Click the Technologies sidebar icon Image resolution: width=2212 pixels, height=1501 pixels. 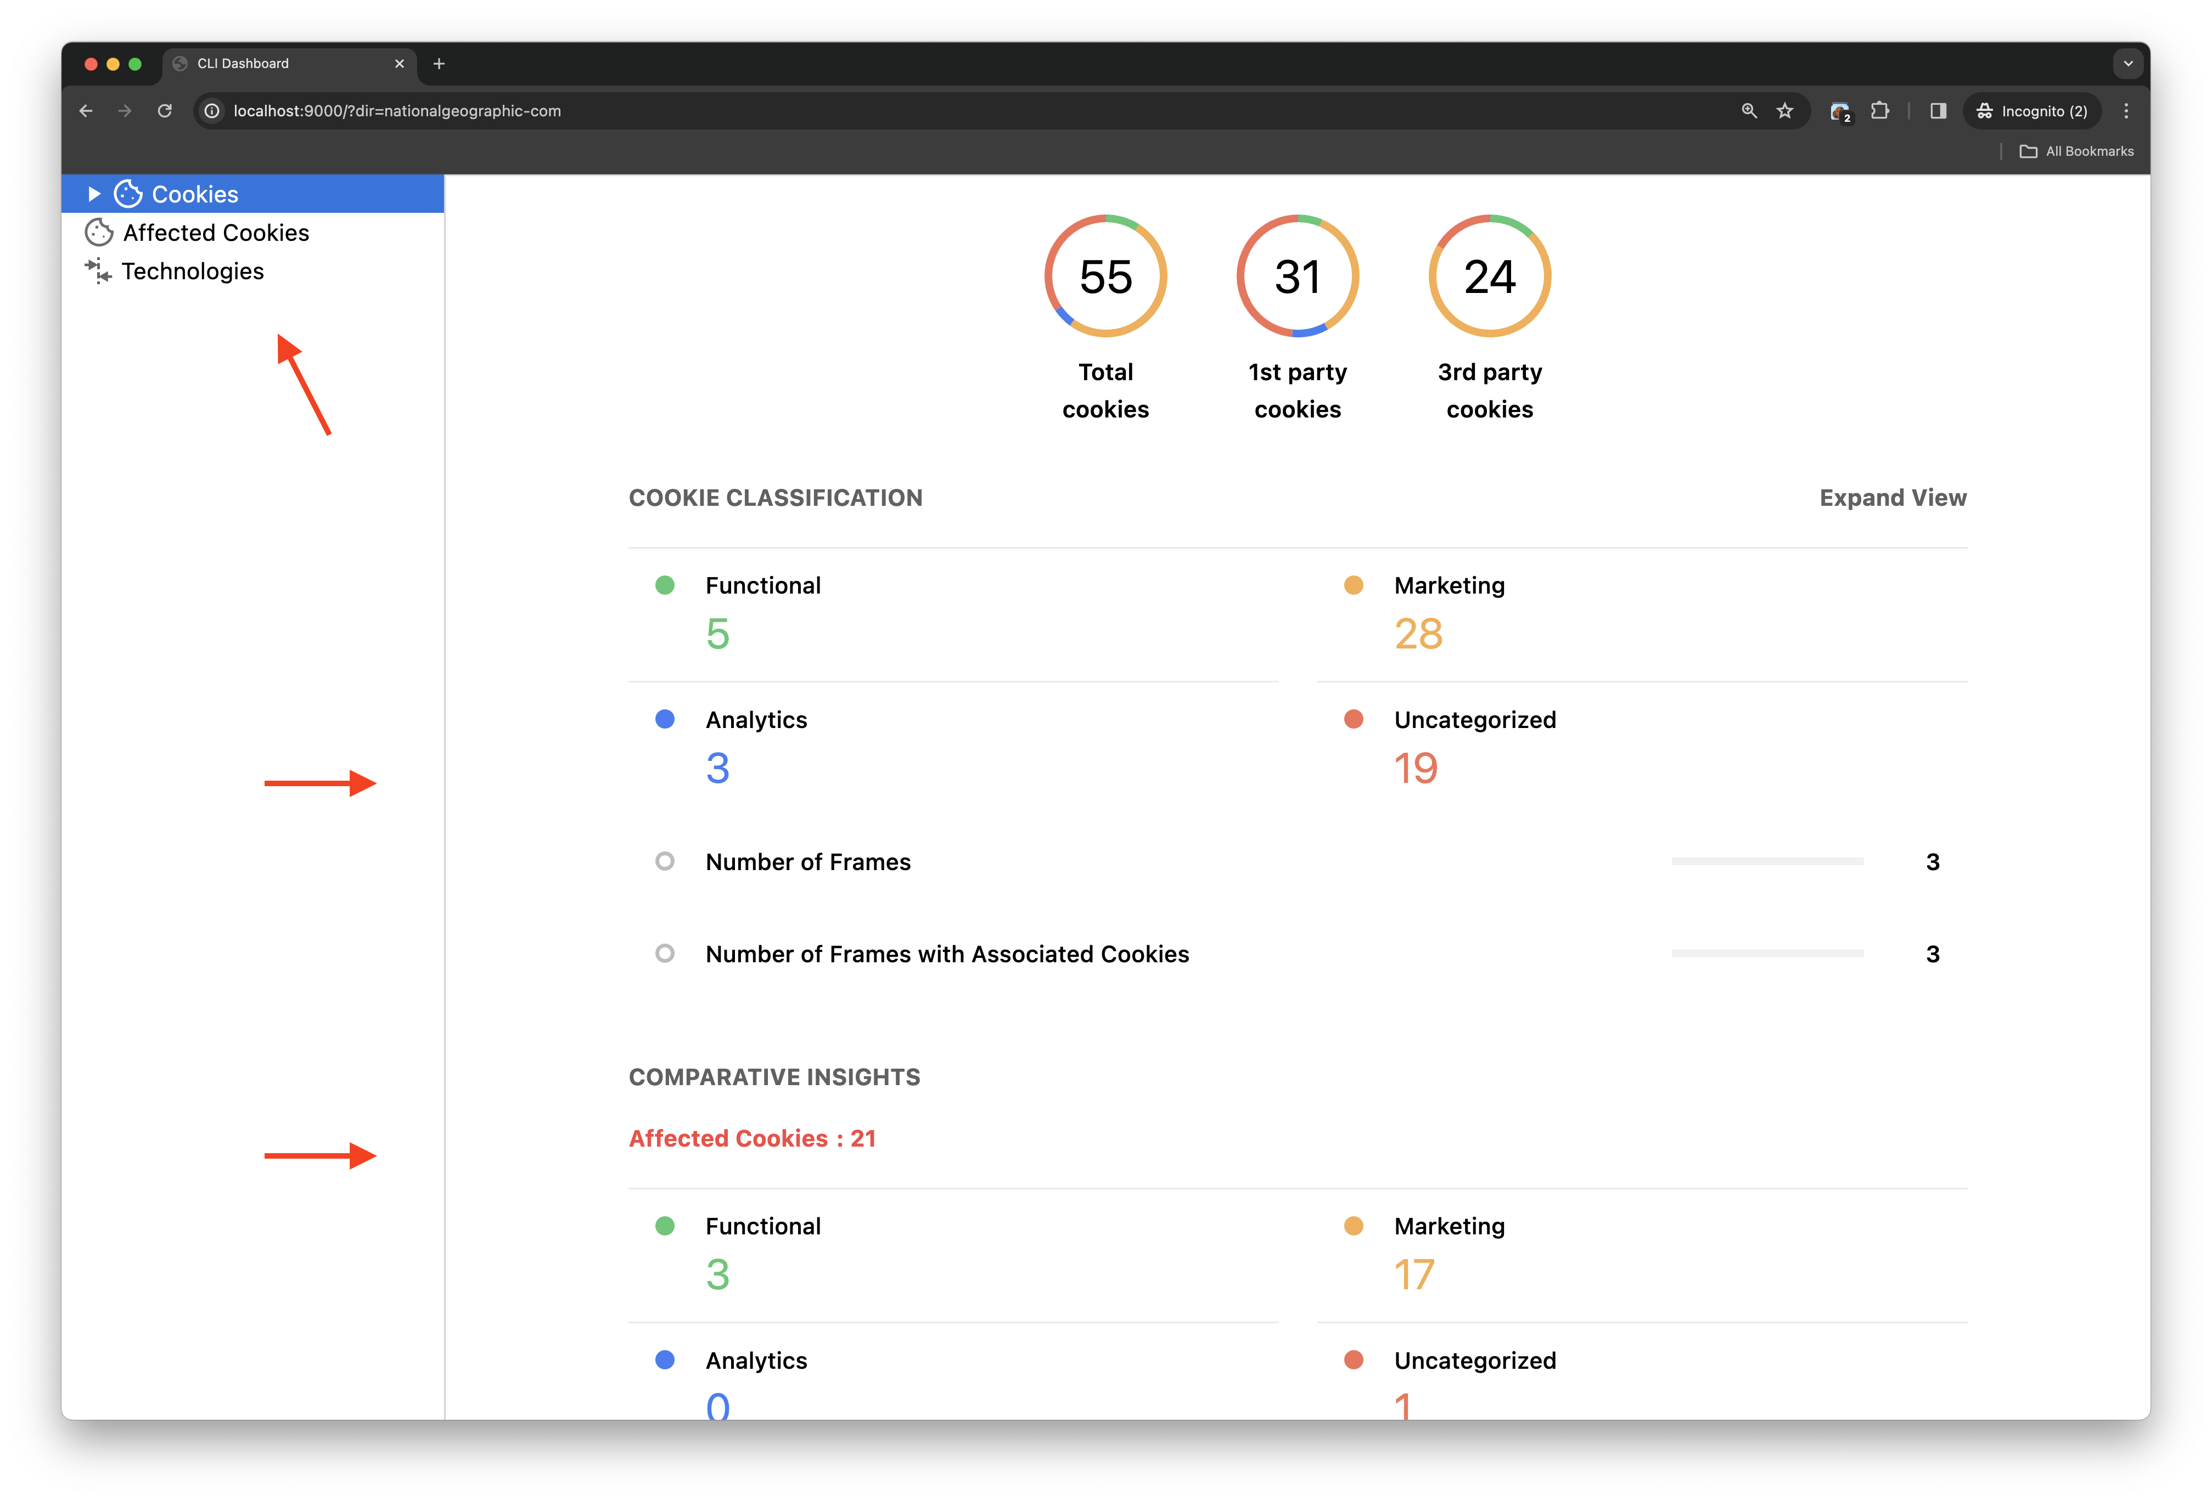point(99,270)
